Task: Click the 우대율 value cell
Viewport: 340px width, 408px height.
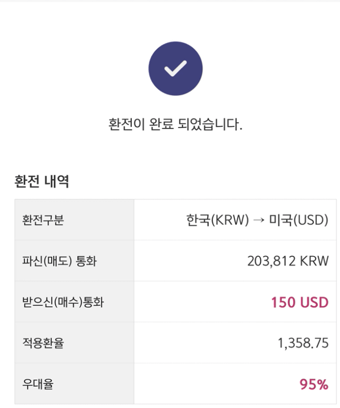Action: tap(235, 384)
